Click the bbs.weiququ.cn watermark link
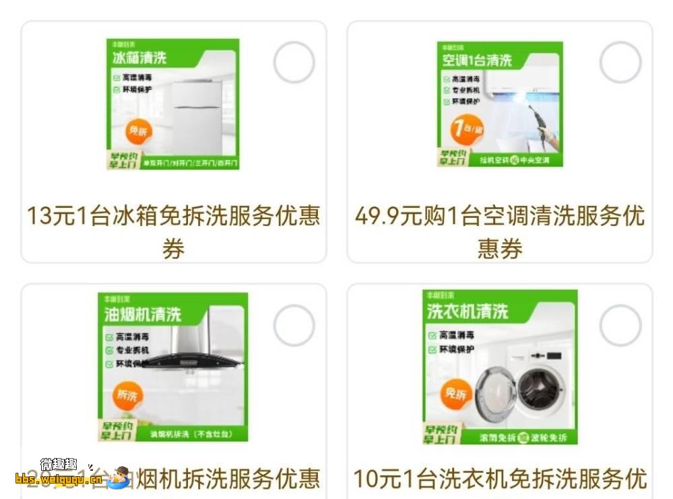Screen dimensions: 673x499 click(x=59, y=479)
